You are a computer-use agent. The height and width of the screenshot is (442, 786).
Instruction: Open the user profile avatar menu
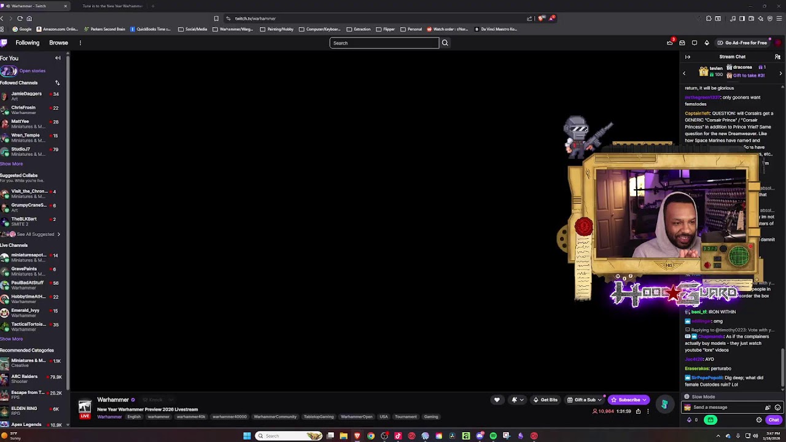[x=778, y=43]
